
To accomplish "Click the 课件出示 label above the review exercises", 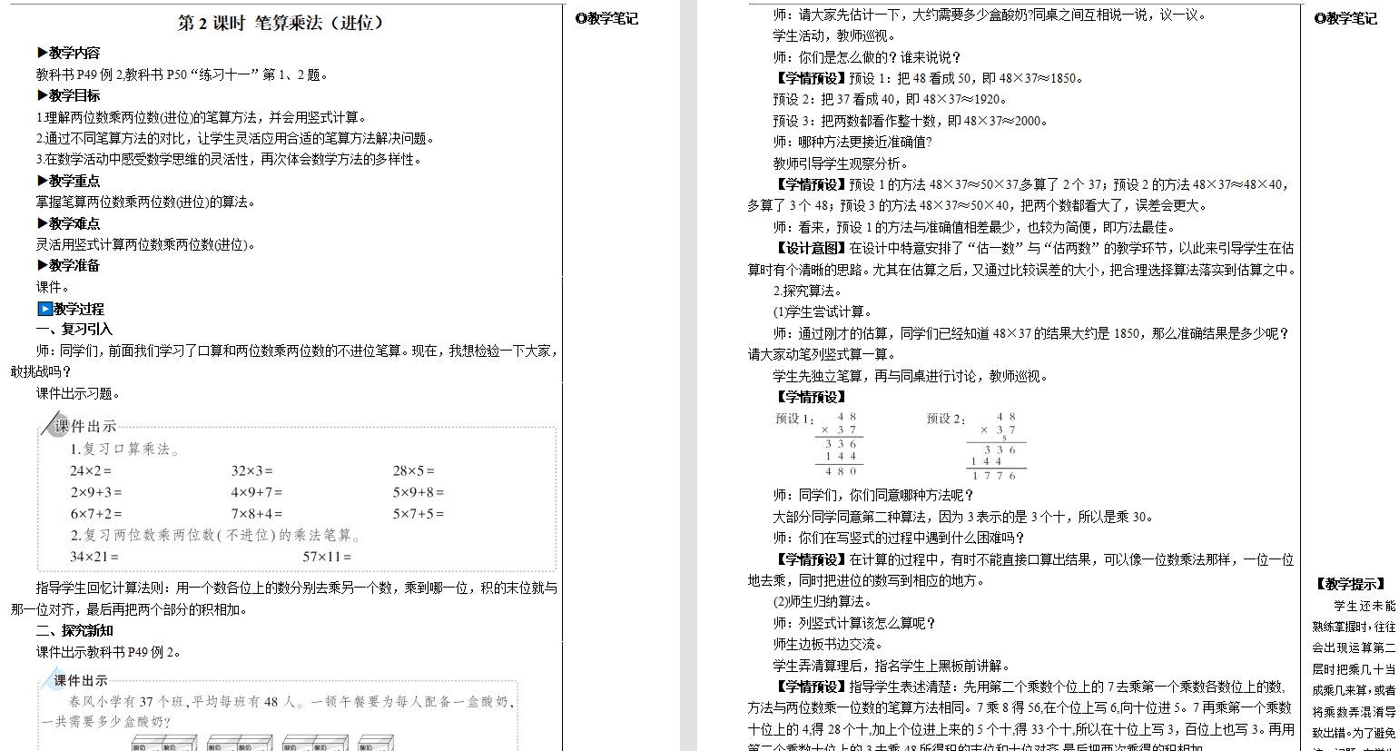I will pos(85,426).
